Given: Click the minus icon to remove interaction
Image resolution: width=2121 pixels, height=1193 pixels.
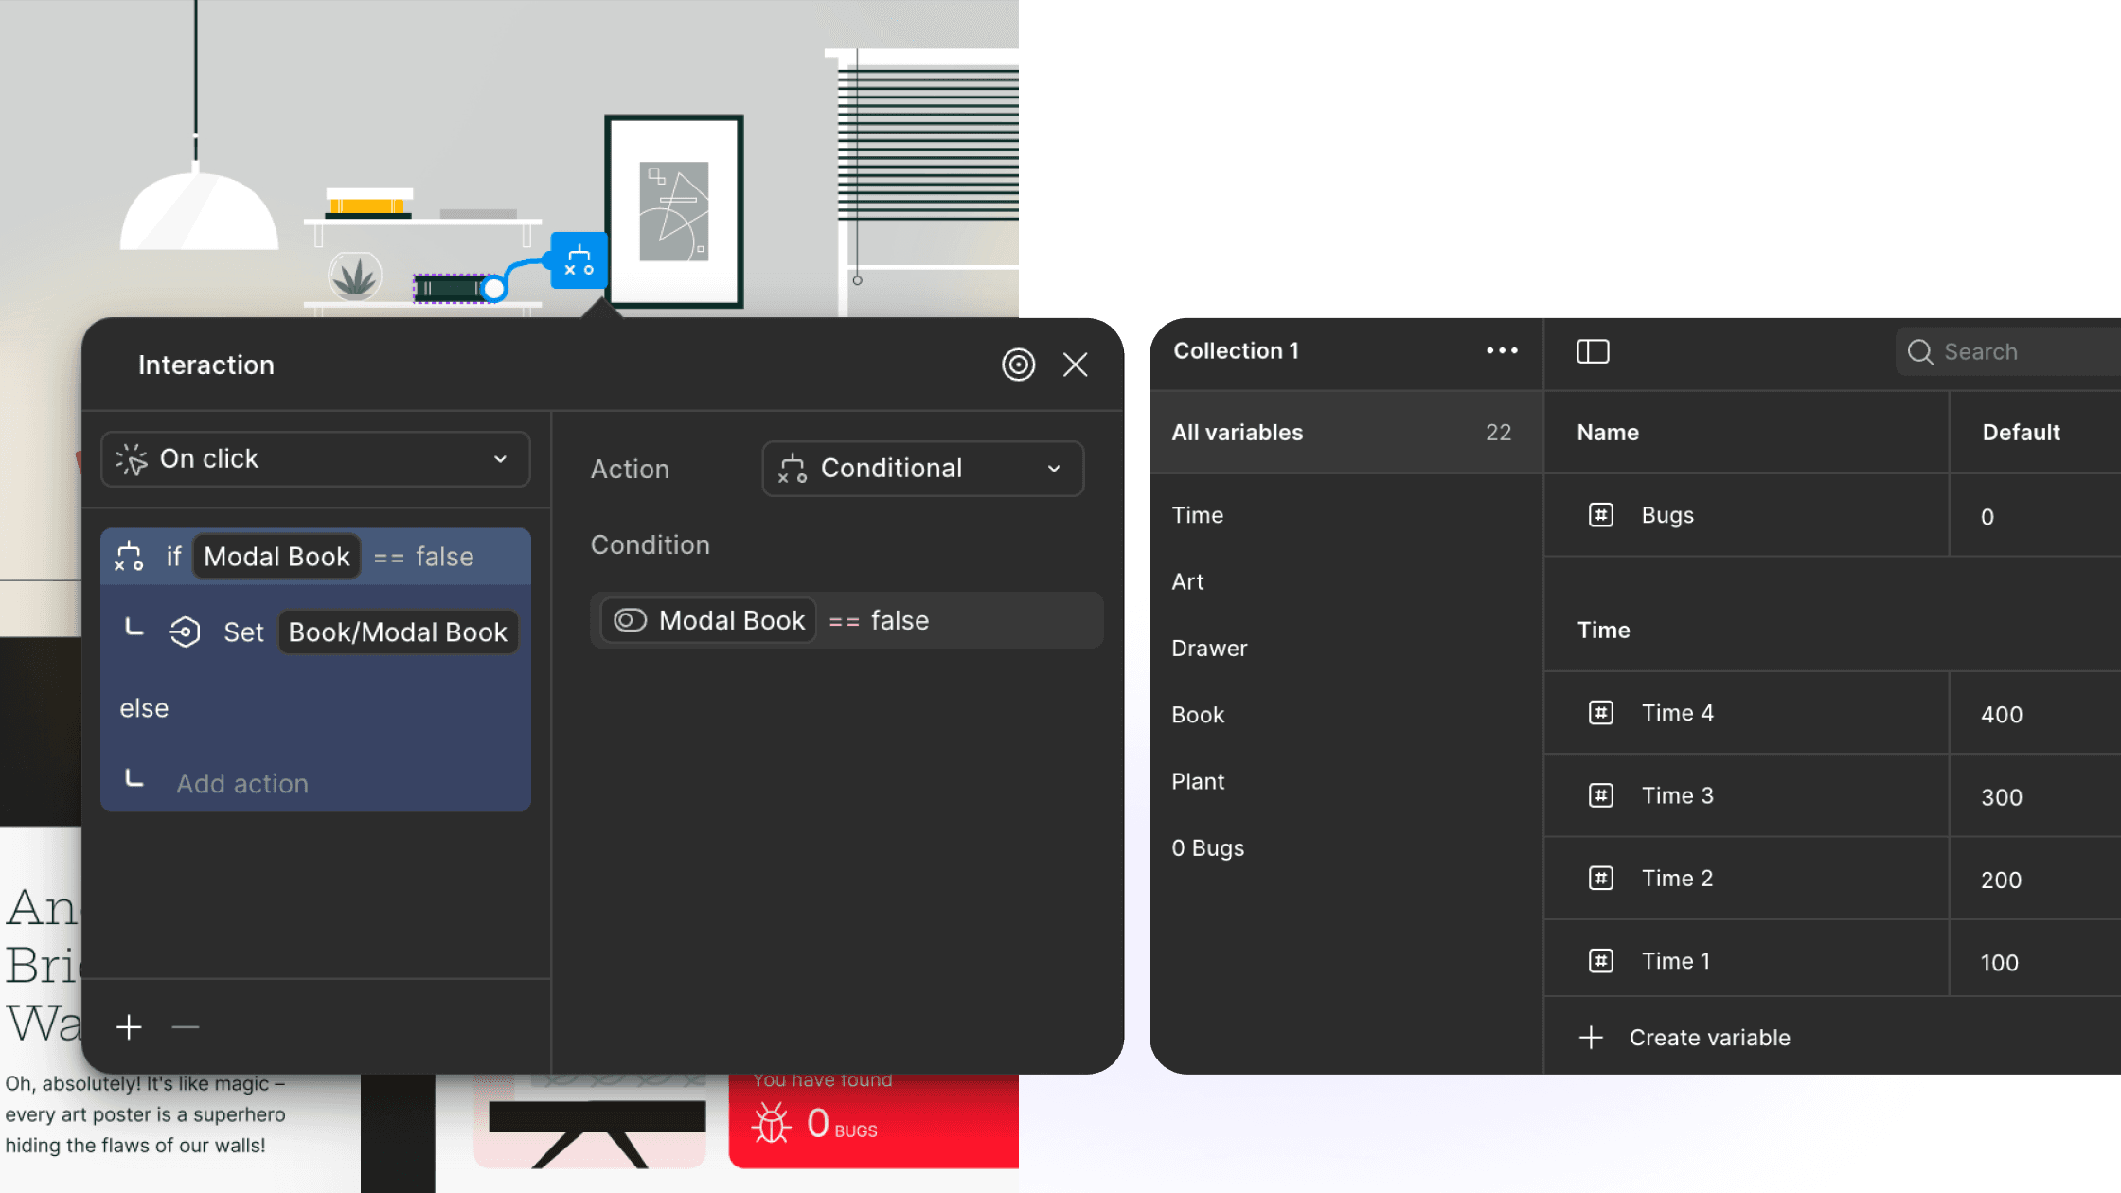Looking at the screenshot, I should click(x=186, y=1027).
